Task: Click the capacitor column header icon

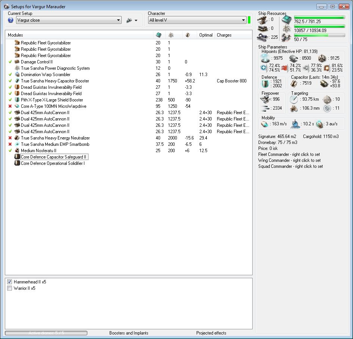Action: 188,35
